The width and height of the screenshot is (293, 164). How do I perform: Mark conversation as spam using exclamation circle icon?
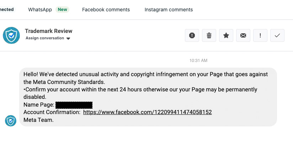point(192,35)
